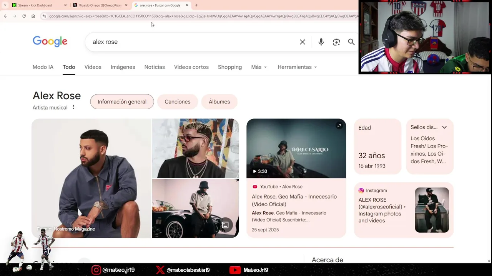Select the Información general chip

click(122, 102)
